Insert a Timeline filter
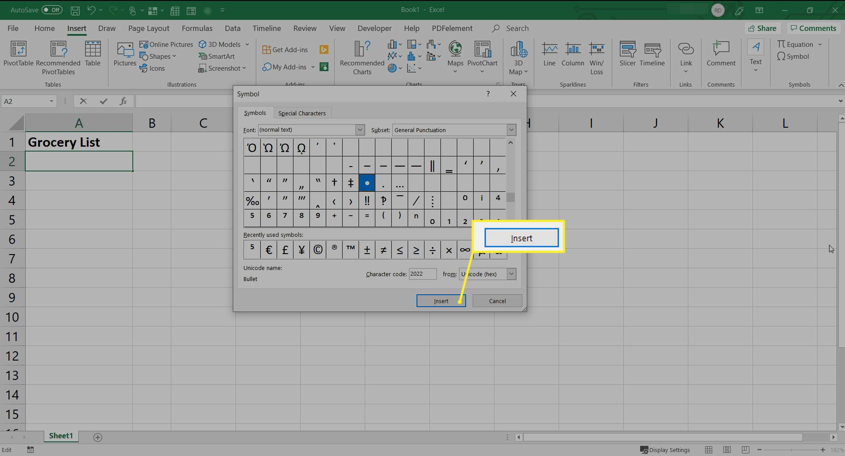The image size is (845, 456). pos(652,53)
